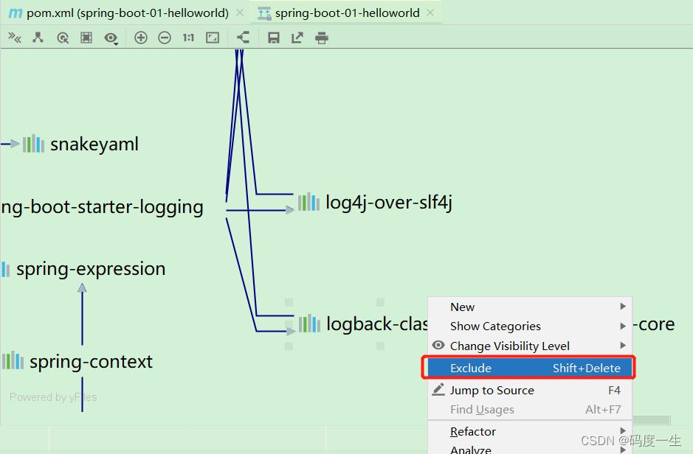Switch to pom.xml (spring-boot-01-helloworld) tab
Viewport: 693px width, 454px height.
pyautogui.click(x=127, y=13)
